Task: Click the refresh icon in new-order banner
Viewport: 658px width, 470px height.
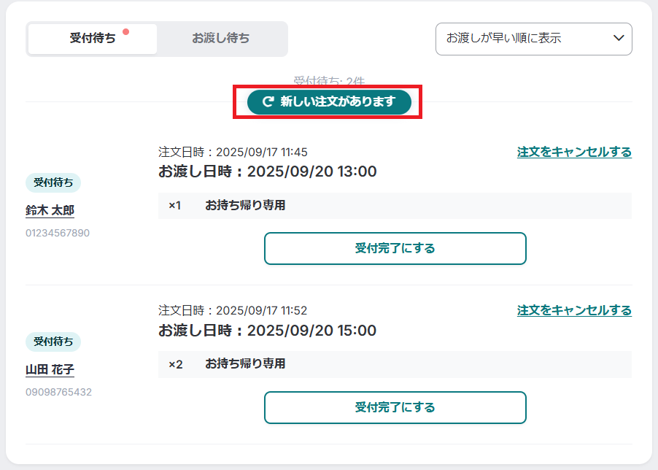Action: [268, 102]
